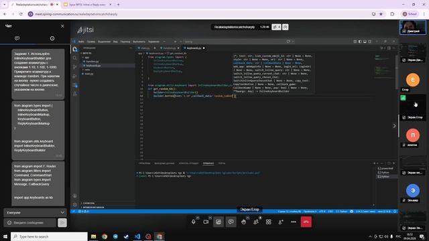Open Visual Studio Code from Windows taskbar

[137, 236]
